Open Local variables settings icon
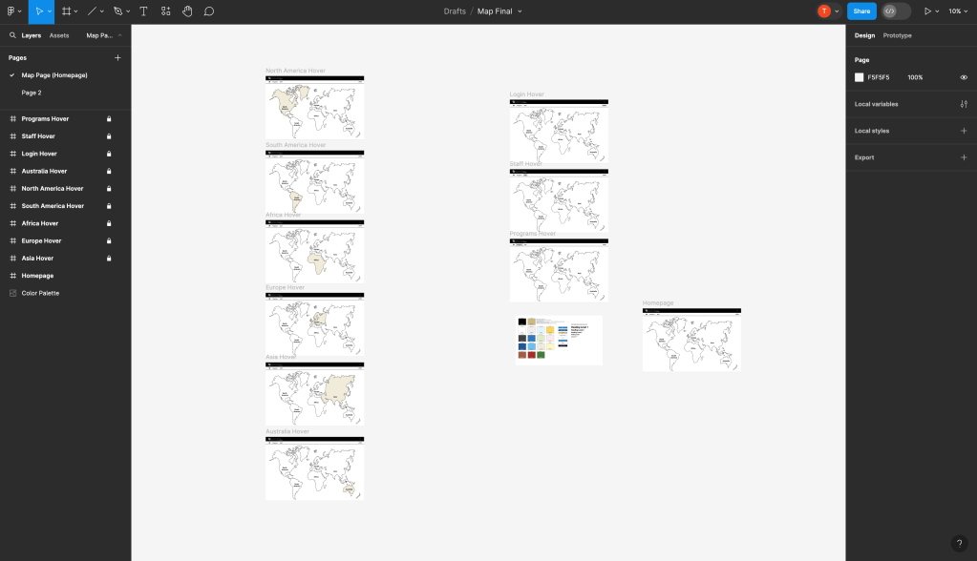 [x=963, y=104]
